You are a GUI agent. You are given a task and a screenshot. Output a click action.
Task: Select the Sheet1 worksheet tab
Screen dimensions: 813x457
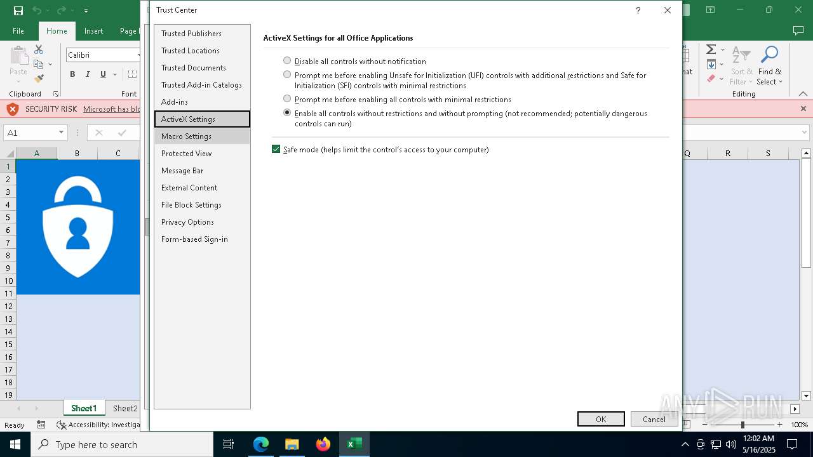(x=84, y=408)
